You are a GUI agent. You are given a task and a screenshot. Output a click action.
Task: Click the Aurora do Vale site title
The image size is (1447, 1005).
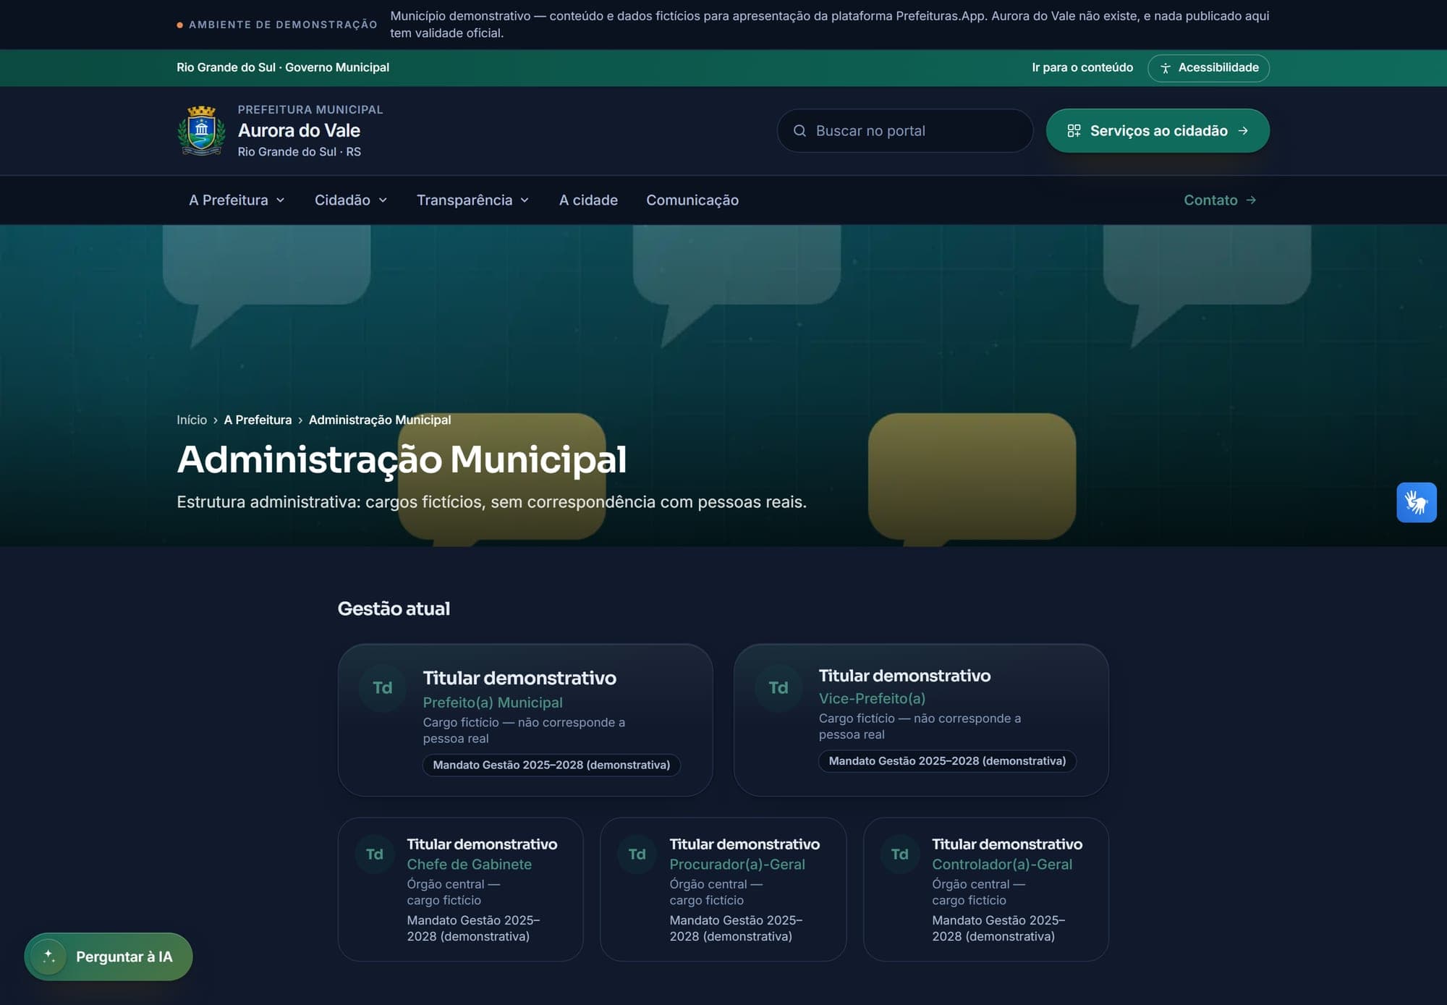[299, 130]
